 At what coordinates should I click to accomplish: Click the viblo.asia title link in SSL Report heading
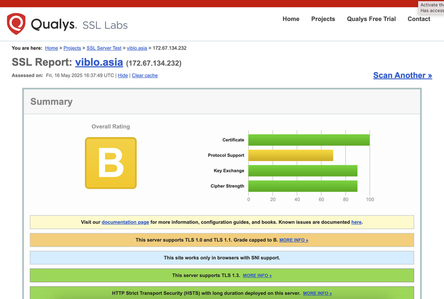(x=99, y=62)
